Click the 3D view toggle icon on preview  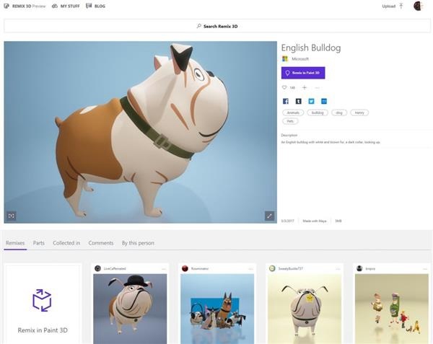pos(12,216)
